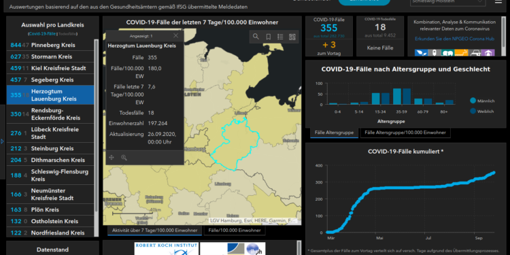Open Erkunden Sie den NPGEO Corona Hub link

pyautogui.click(x=454, y=39)
